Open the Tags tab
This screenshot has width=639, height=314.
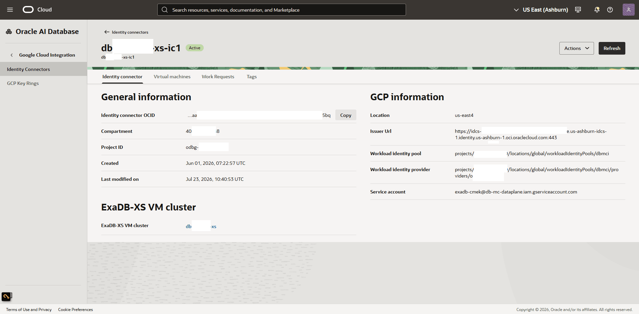tap(252, 77)
